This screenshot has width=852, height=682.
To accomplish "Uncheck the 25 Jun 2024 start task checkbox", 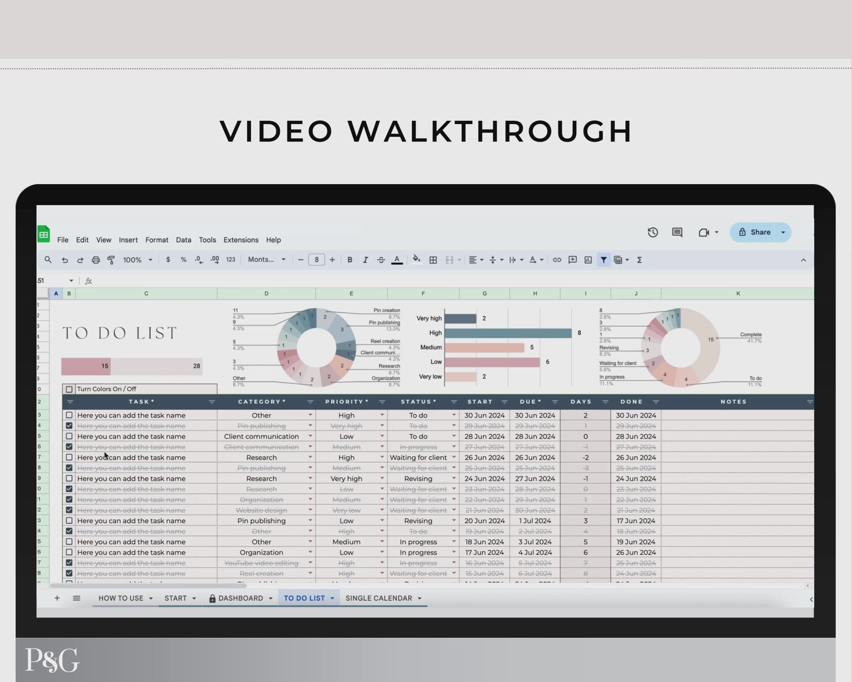I will pos(69,468).
